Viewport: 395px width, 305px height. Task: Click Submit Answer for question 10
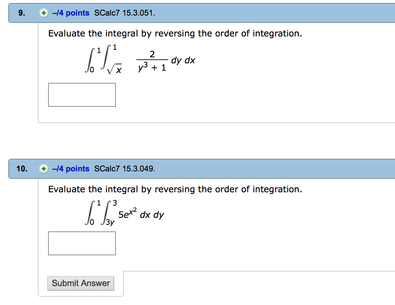click(x=80, y=283)
